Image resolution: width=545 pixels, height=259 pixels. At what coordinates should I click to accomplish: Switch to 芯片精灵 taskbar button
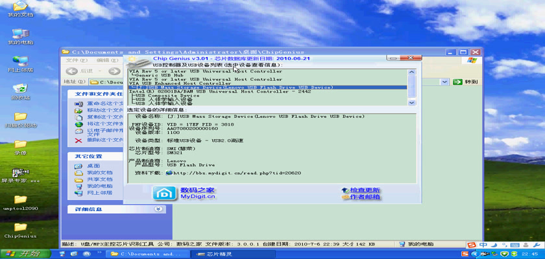pyautogui.click(x=233, y=254)
